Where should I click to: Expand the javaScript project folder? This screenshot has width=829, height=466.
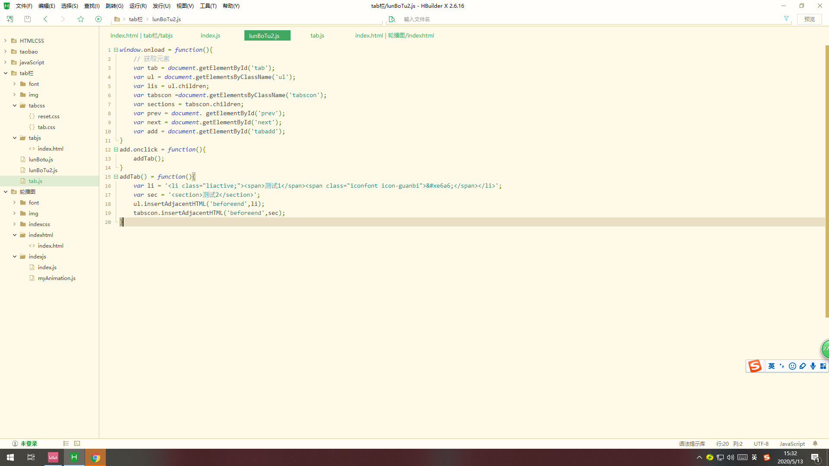(x=5, y=62)
